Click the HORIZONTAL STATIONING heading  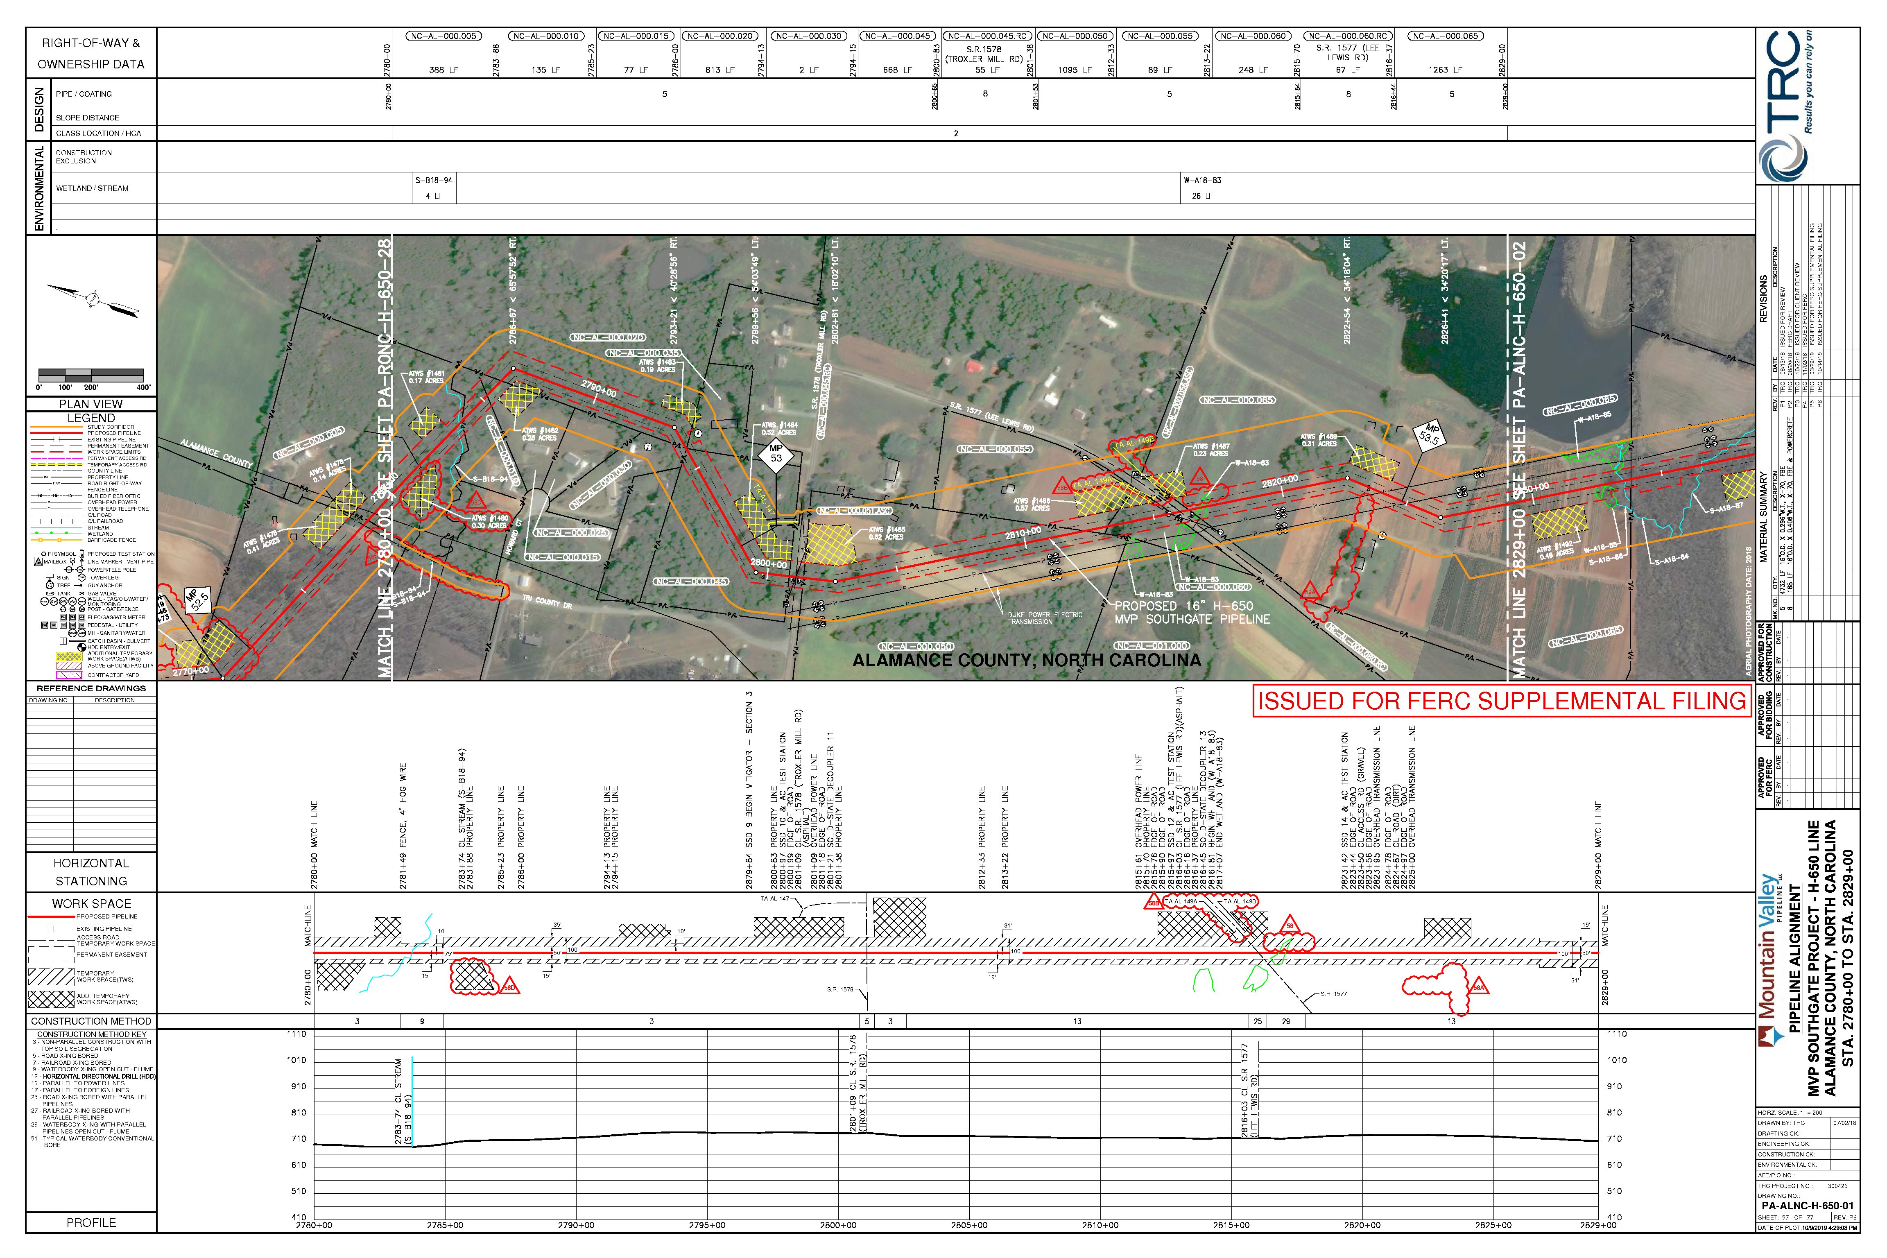point(91,872)
